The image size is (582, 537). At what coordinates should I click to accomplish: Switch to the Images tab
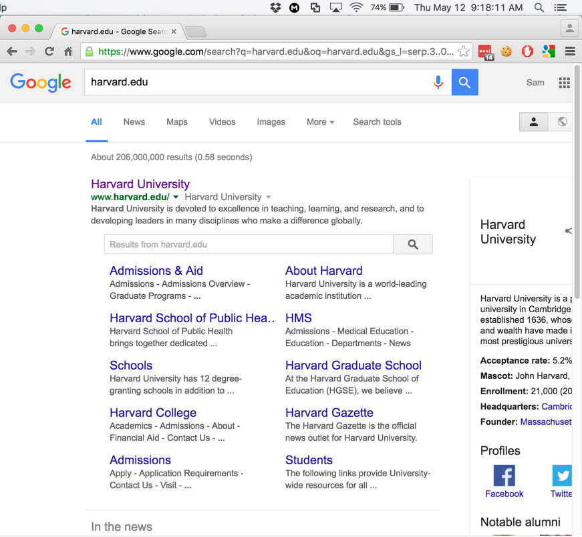click(x=271, y=122)
